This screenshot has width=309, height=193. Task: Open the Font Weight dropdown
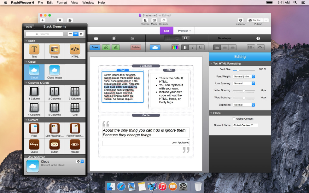click(x=244, y=76)
